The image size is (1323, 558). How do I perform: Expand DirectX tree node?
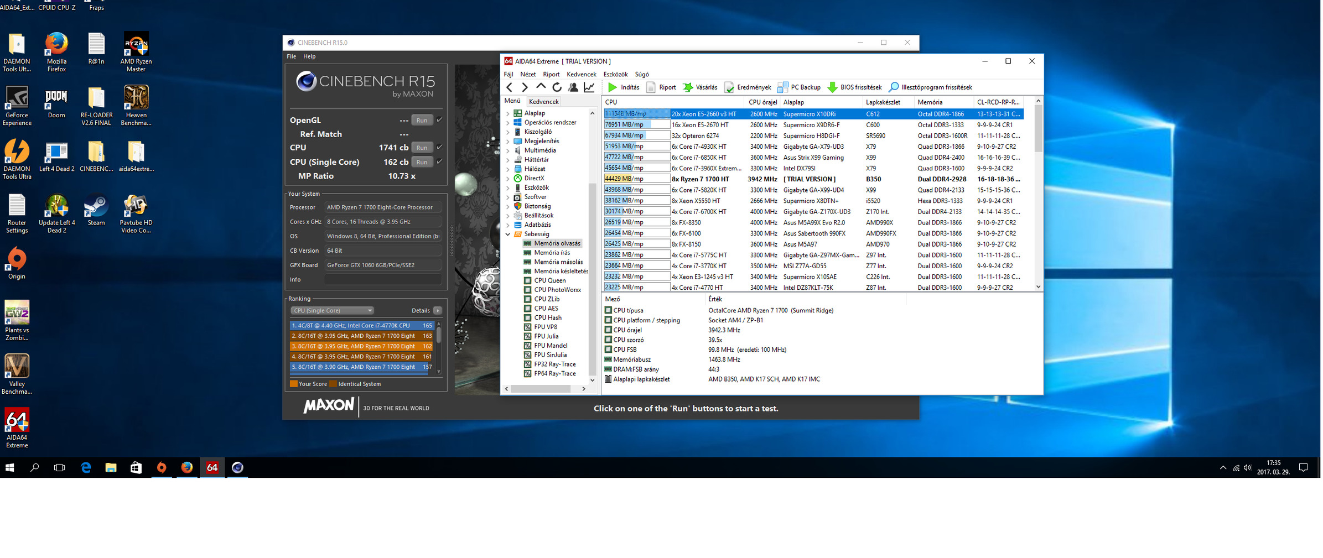(507, 179)
